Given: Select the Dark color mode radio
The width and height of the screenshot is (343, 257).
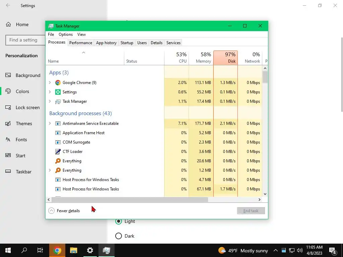Looking at the screenshot, I should coord(119,236).
